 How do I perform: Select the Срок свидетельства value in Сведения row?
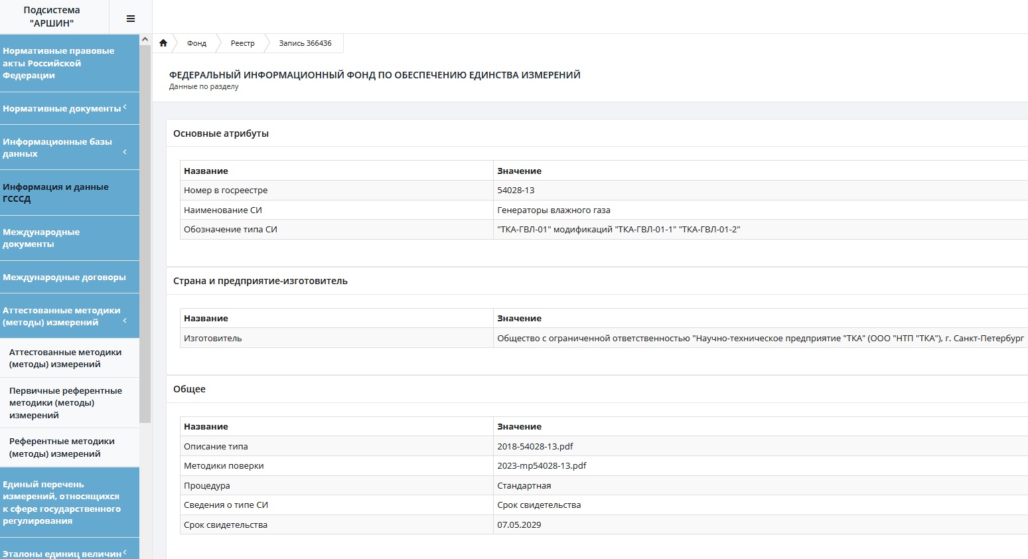click(539, 505)
